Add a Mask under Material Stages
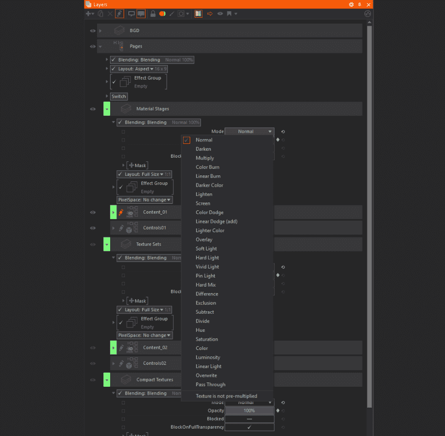The width and height of the screenshot is (445, 436). [x=137, y=166]
